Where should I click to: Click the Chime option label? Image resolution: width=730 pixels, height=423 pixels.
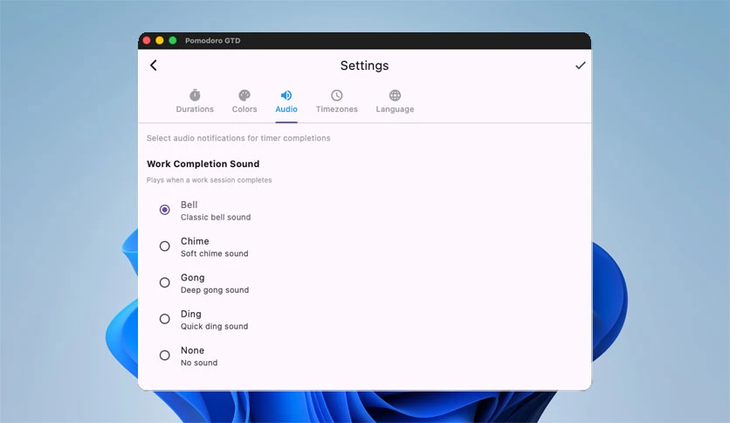(x=195, y=241)
